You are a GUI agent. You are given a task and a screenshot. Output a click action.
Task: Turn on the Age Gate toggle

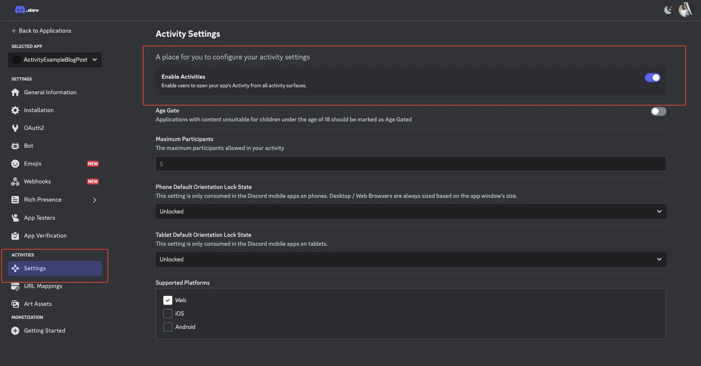[658, 111]
